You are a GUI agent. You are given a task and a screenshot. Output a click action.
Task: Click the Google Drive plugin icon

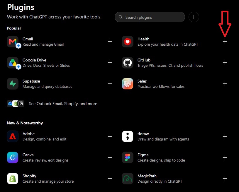click(13, 63)
